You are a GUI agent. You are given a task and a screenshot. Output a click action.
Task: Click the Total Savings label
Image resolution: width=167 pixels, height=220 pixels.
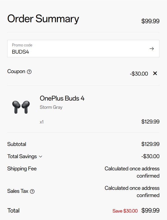(22, 156)
